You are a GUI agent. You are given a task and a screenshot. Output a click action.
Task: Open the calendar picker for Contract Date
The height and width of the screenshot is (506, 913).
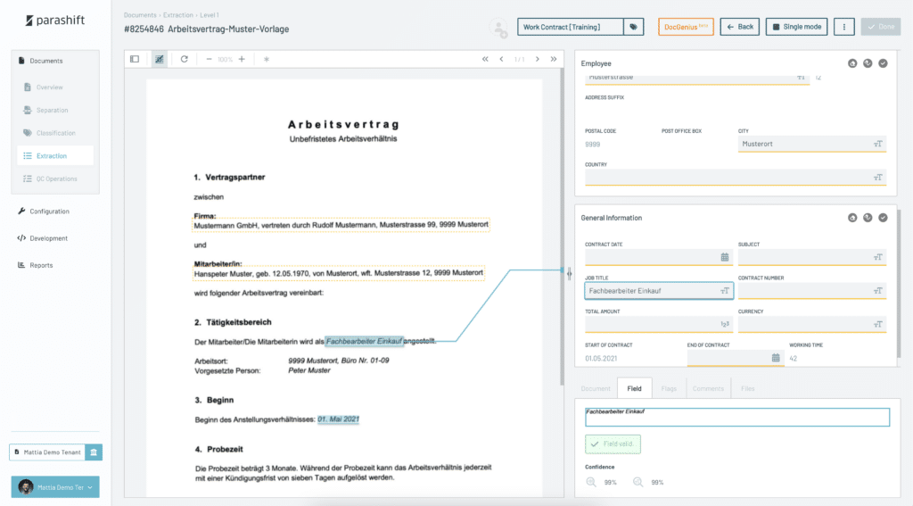pyautogui.click(x=724, y=257)
